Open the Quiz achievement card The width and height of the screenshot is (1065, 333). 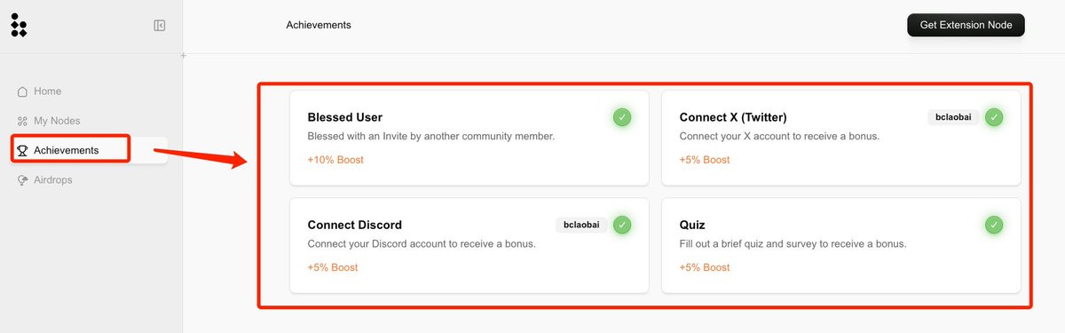coord(841,246)
